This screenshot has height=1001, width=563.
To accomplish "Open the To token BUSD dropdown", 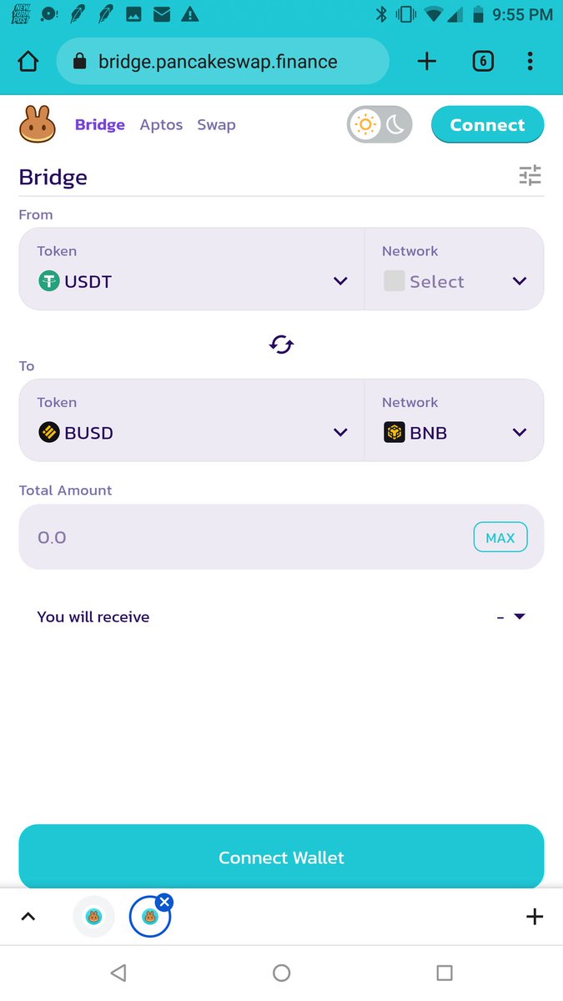I will 192,432.
